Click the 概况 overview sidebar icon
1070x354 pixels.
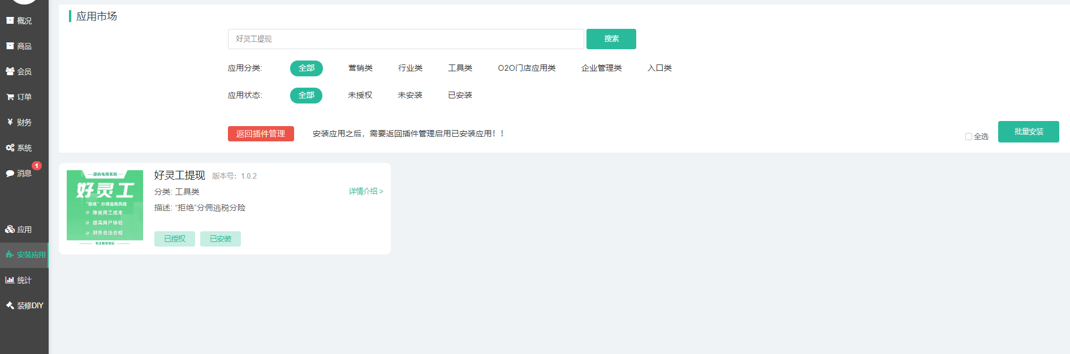pos(10,20)
